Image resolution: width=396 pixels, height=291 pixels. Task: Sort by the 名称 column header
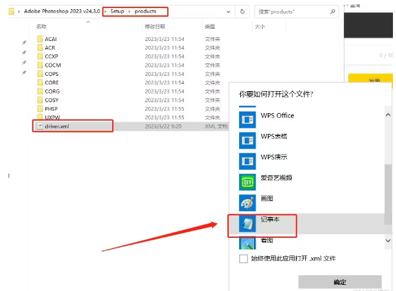click(42, 26)
